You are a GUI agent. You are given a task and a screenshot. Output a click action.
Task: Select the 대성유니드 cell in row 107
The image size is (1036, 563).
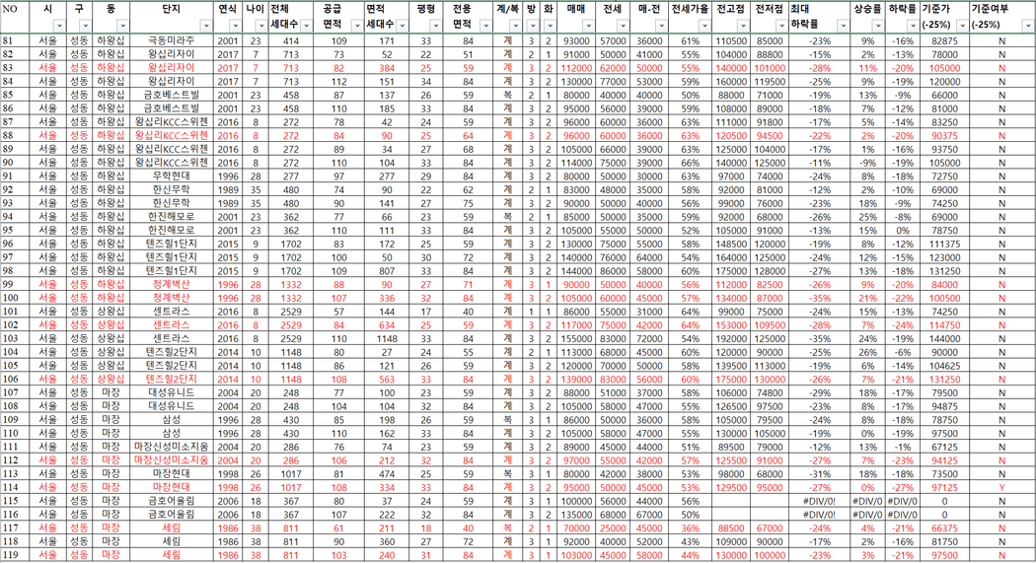click(x=171, y=392)
